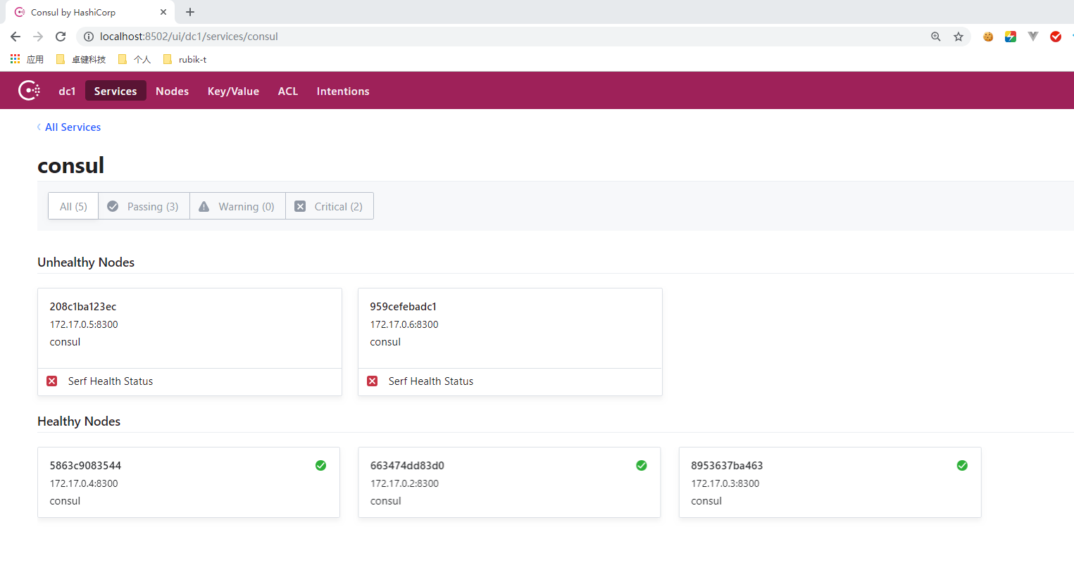
Task: Open healthy node 5863c9083544
Action: (x=85, y=466)
